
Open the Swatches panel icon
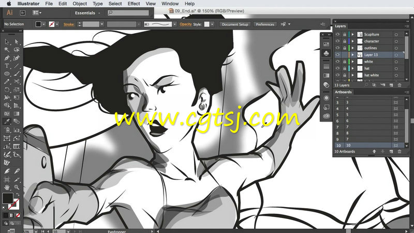point(327,44)
